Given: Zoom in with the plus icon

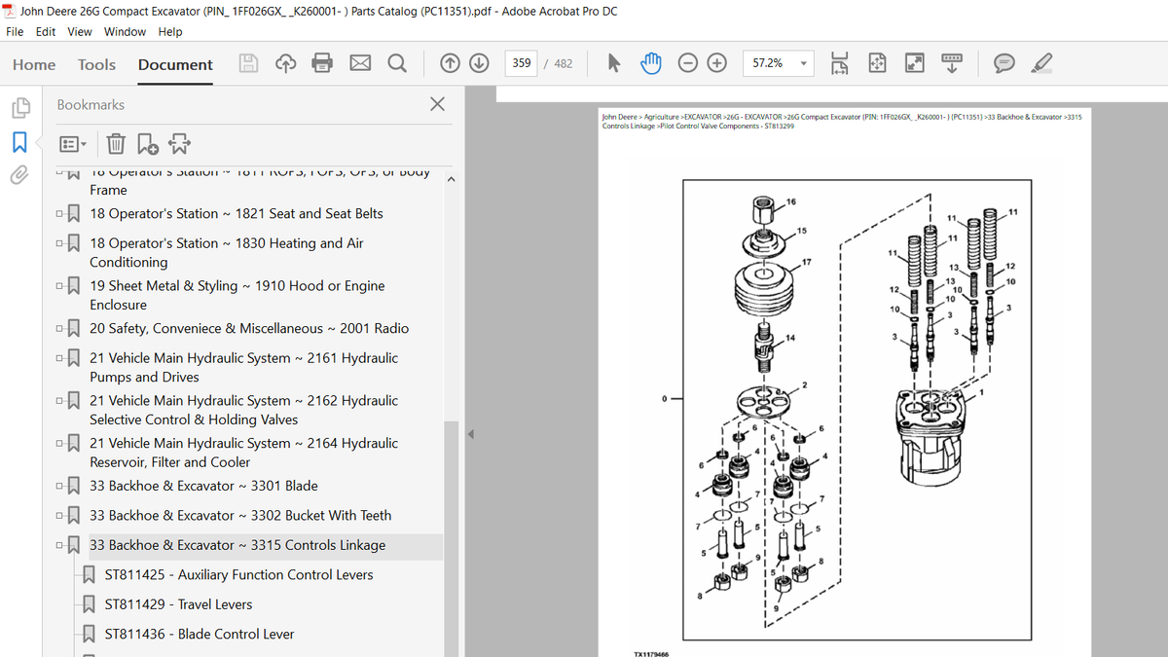Looking at the screenshot, I should [x=717, y=63].
